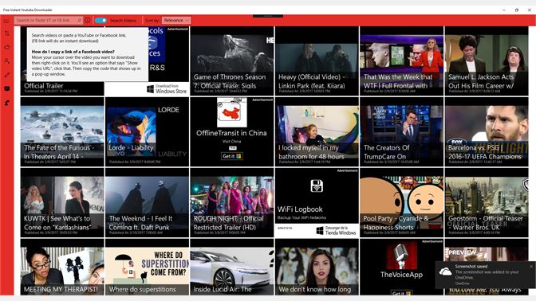Click the circular play icon beside search
The width and height of the screenshot is (536, 301).
(88, 21)
